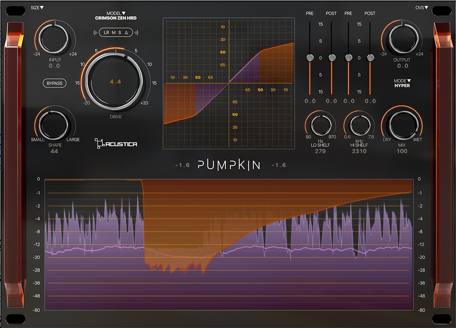Click the MIX value 100

402,151
